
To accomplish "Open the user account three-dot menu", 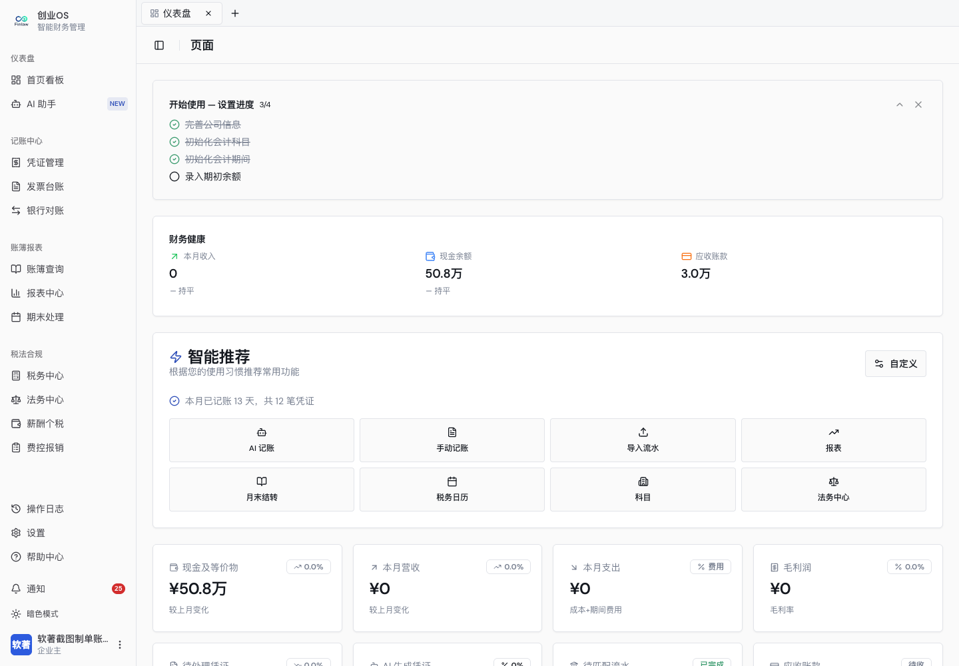I will pos(120,645).
